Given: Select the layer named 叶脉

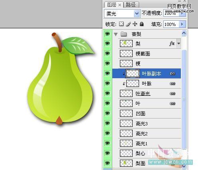Looking at the screenshot, I should pyautogui.click(x=147, y=83).
